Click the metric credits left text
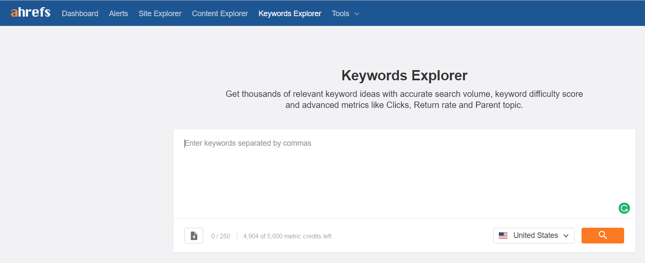The height and width of the screenshot is (263, 645). point(287,236)
